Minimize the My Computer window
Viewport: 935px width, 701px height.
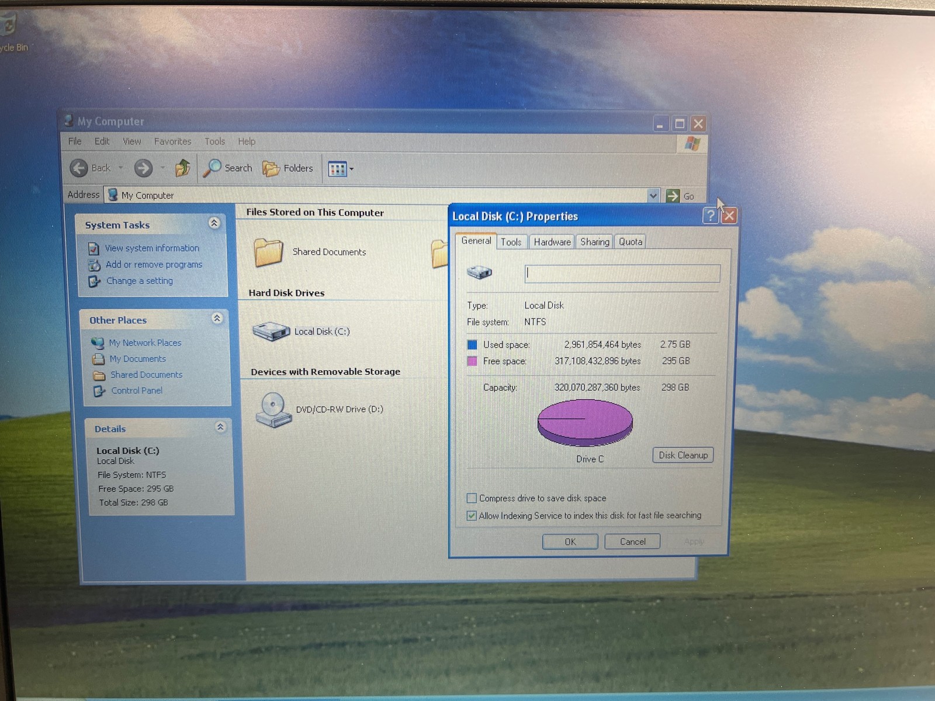(660, 124)
